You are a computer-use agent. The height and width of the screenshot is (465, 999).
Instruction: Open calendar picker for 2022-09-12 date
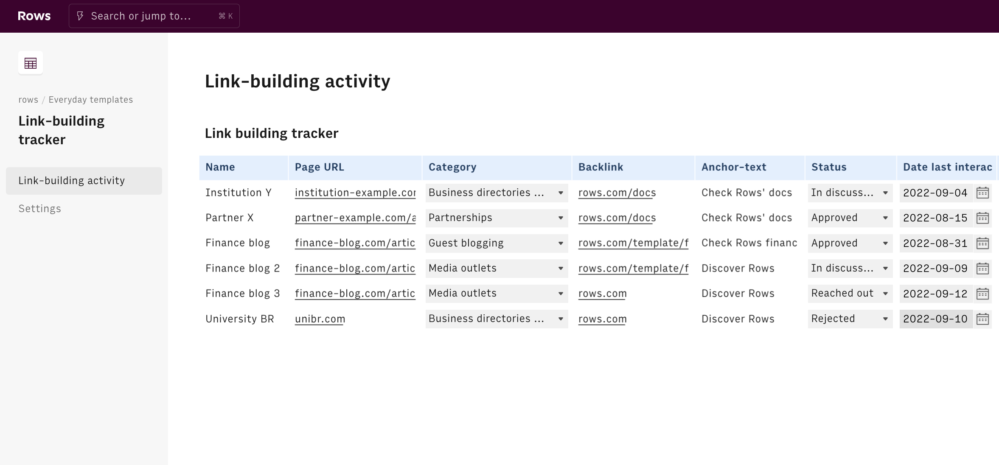point(982,294)
